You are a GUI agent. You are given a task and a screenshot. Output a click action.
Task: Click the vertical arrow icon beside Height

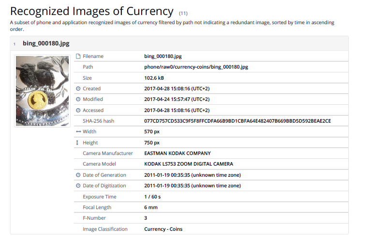[78, 143]
